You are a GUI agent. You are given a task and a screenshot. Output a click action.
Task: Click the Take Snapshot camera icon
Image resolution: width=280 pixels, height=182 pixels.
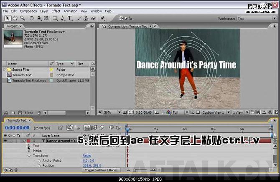pyautogui.click(x=157, y=112)
